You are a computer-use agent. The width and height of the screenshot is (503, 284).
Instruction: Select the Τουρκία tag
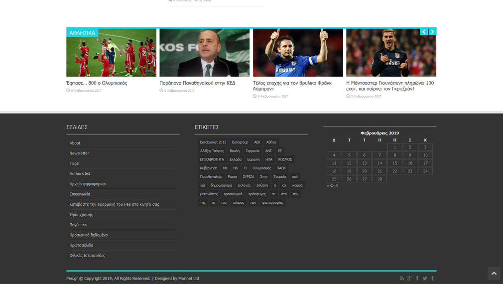click(279, 176)
